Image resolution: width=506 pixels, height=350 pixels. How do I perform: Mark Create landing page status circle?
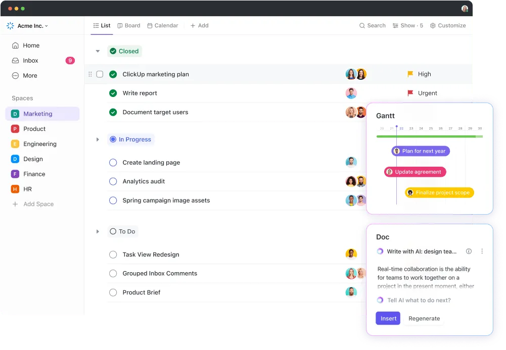tap(113, 163)
